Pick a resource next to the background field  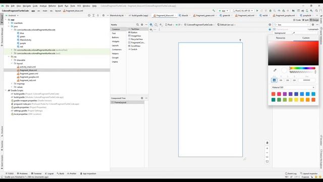pos(294,33)
